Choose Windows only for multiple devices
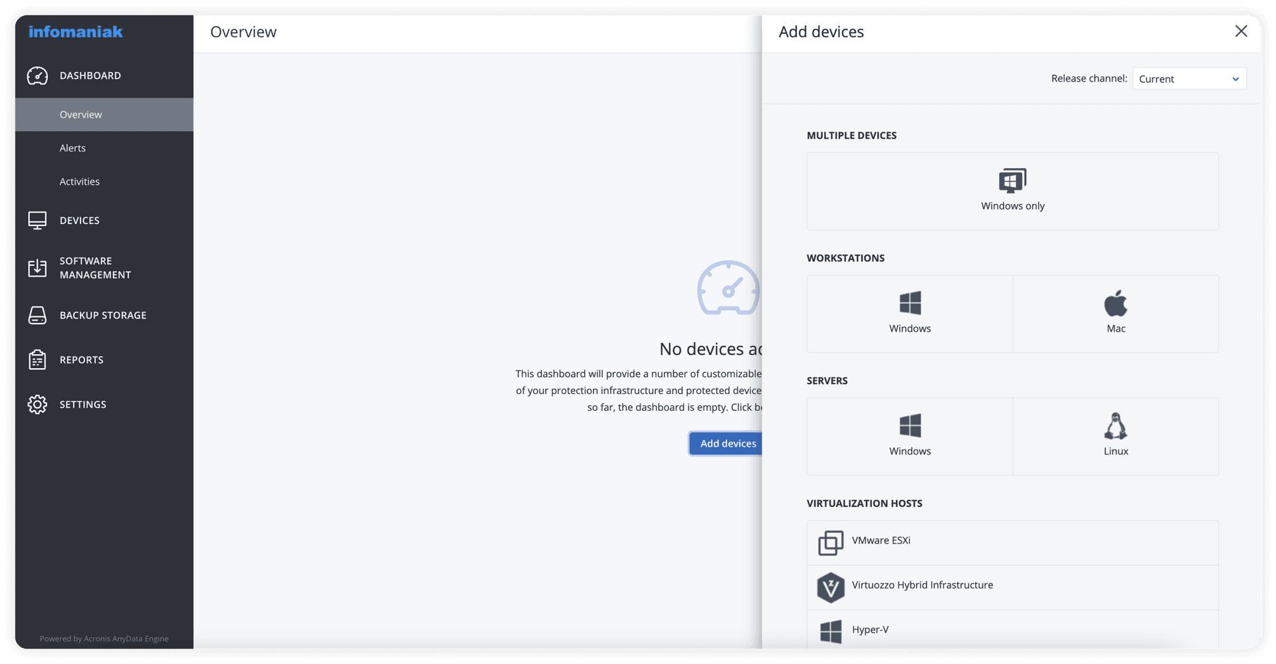The width and height of the screenshot is (1276, 664). 1012,191
